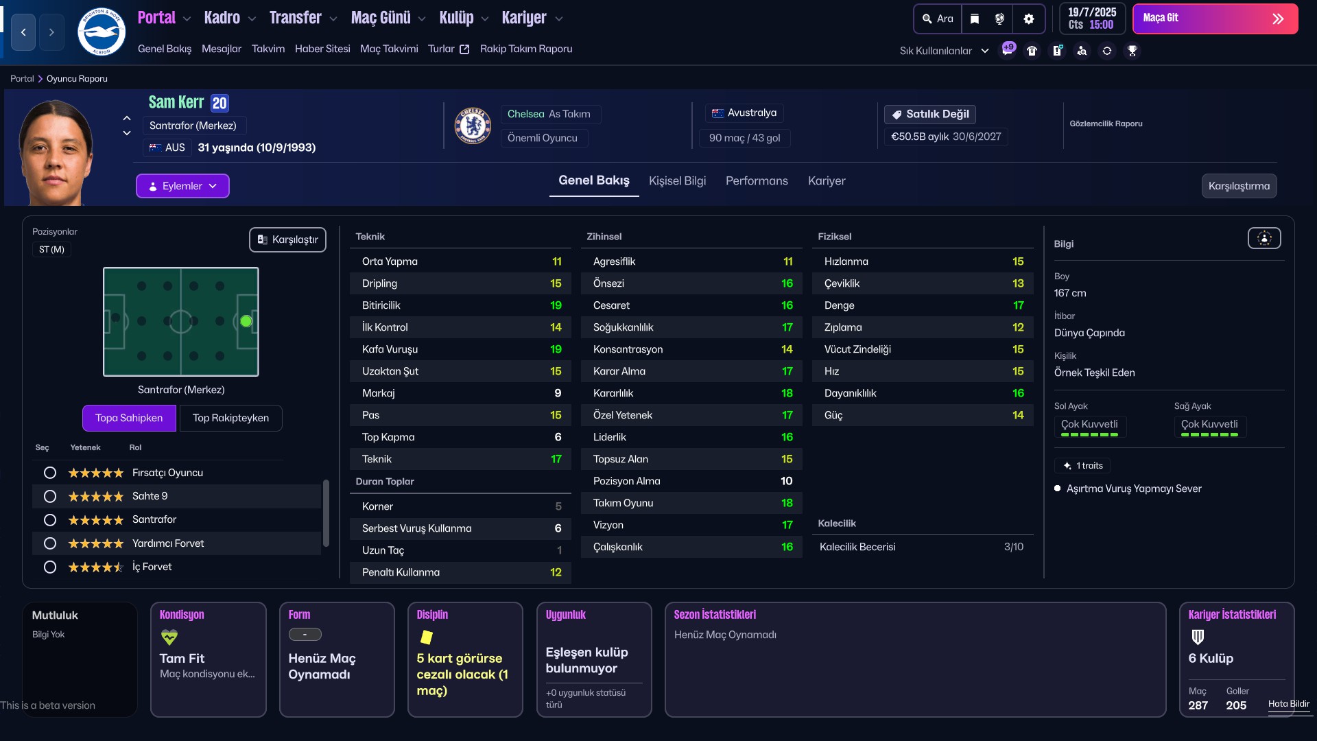Switch to the Performans tab
The height and width of the screenshot is (741, 1317).
pyautogui.click(x=757, y=181)
